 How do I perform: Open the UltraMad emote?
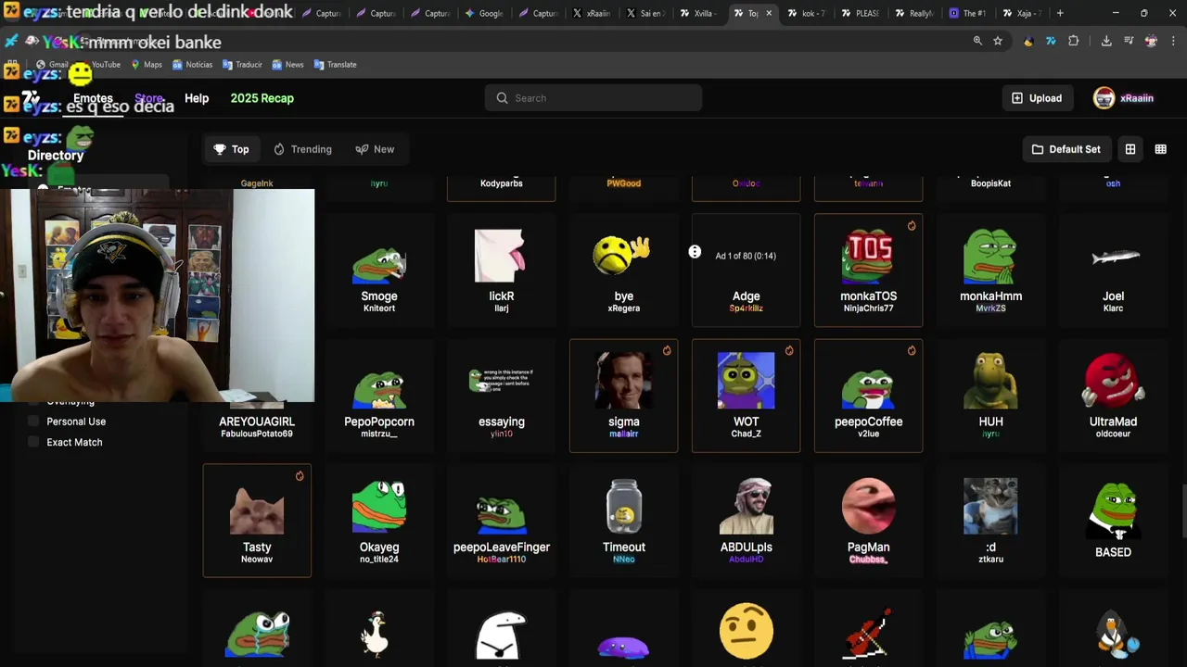click(1114, 396)
